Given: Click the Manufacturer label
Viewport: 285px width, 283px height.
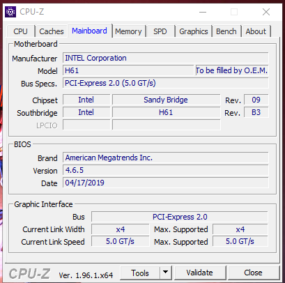Looking at the screenshot, I should coord(35,59).
